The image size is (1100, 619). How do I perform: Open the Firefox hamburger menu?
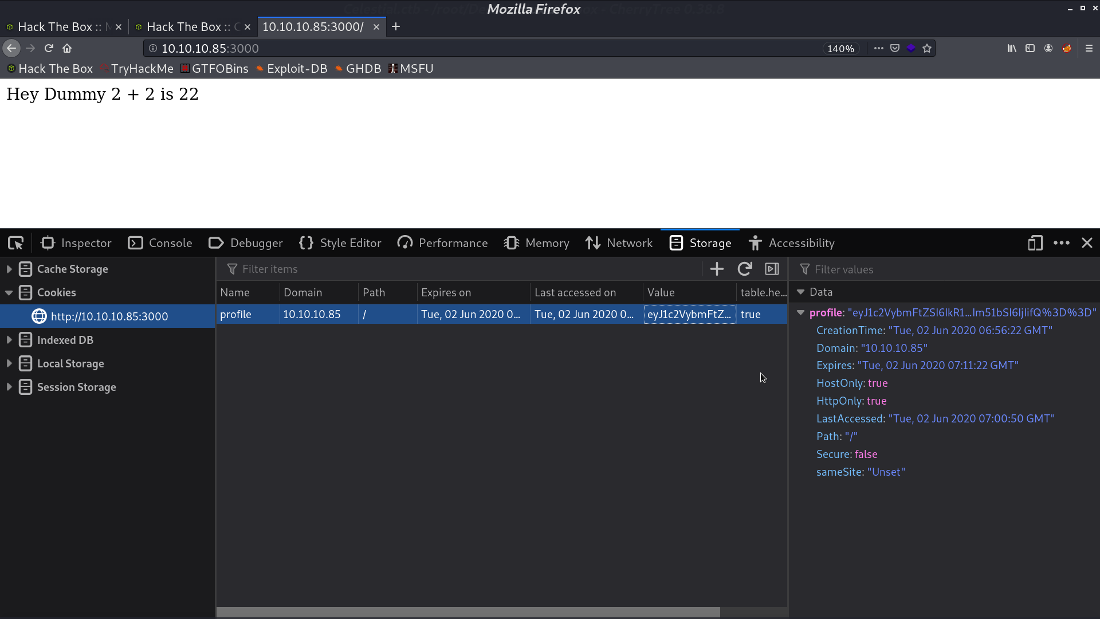pos(1089,48)
